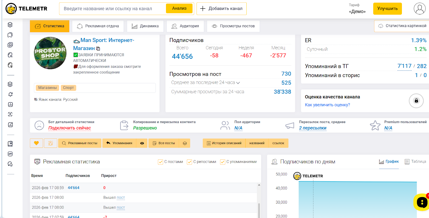This screenshot has width=429, height=218.
Task: Switch to the Аудитория tab
Action: (x=185, y=26)
